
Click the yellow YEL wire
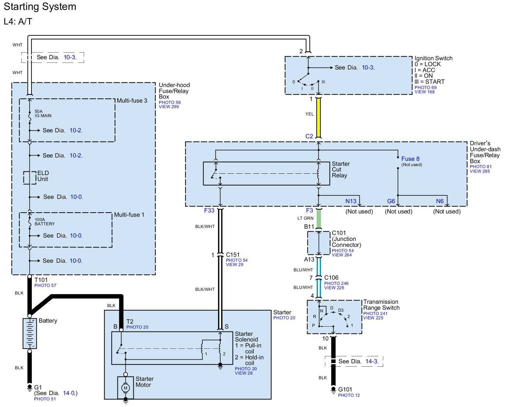(318, 117)
